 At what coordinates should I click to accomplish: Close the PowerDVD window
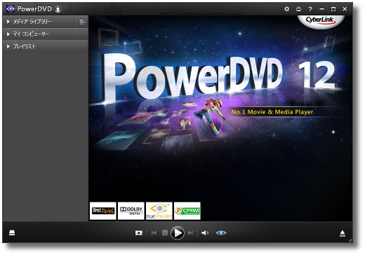point(345,9)
